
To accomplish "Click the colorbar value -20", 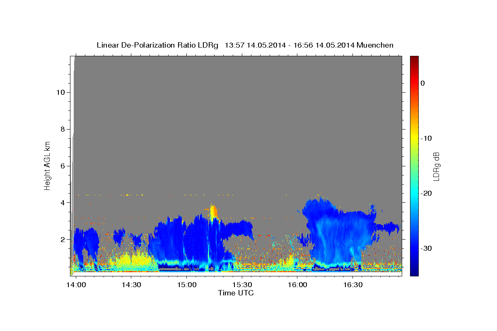I will [426, 193].
